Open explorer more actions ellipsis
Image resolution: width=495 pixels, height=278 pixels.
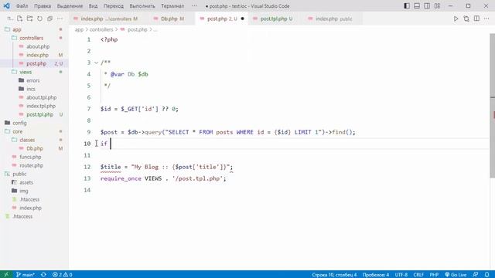60,19
